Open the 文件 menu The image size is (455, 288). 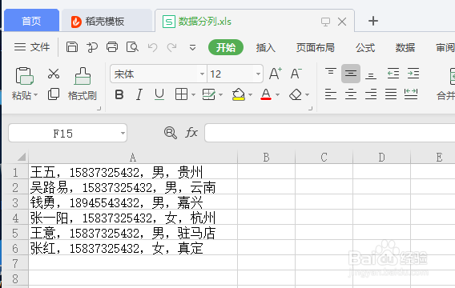point(32,47)
